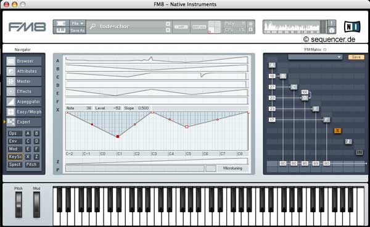Step to next preset with down arrow

pos(168,30)
